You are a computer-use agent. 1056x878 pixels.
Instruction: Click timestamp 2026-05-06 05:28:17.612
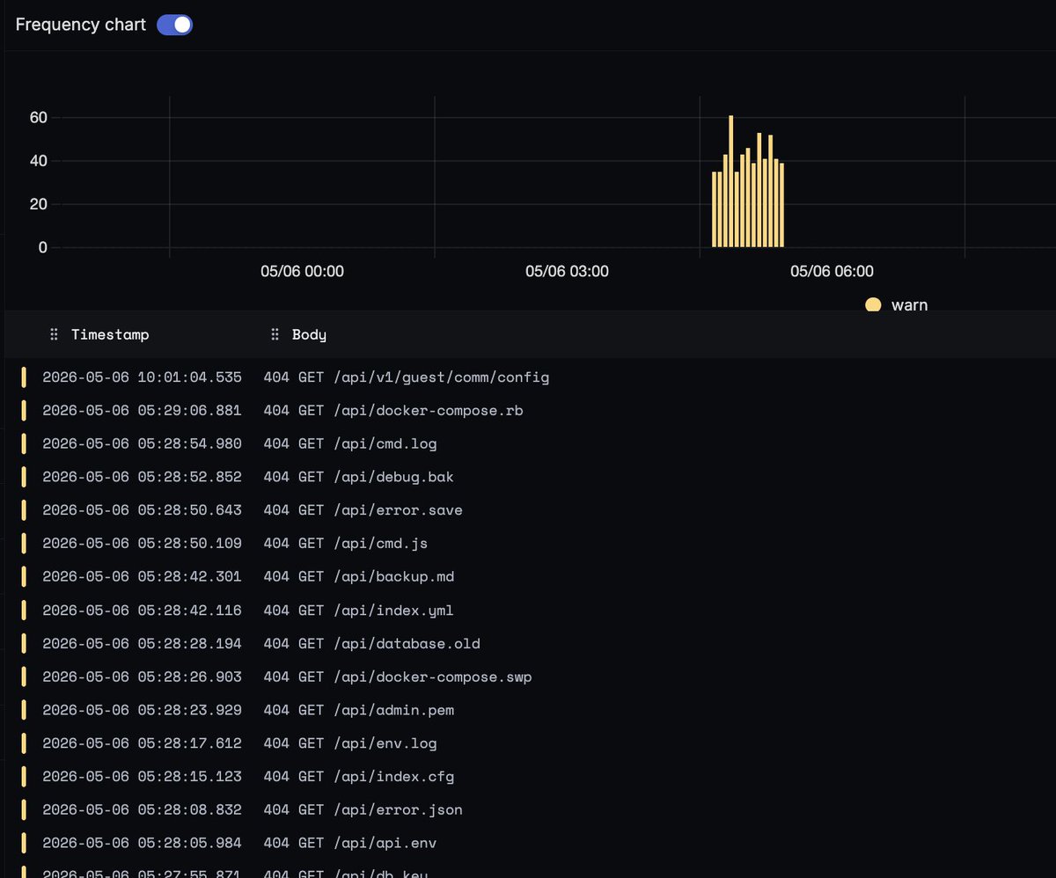[x=142, y=743]
